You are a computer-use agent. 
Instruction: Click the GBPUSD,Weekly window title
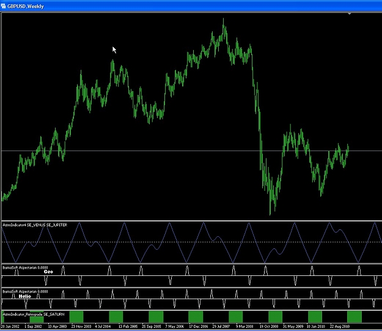26,6
